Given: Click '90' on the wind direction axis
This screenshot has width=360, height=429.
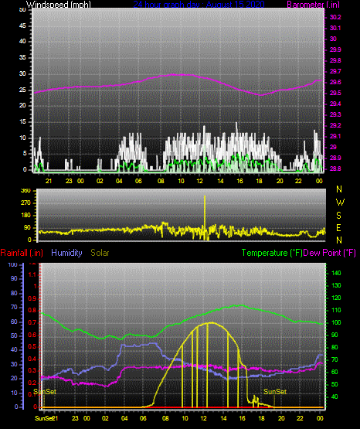Looking at the screenshot, I should point(28,227).
